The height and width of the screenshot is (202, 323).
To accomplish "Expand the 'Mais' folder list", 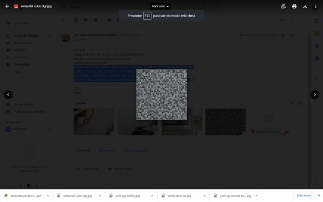I will [18, 72].
